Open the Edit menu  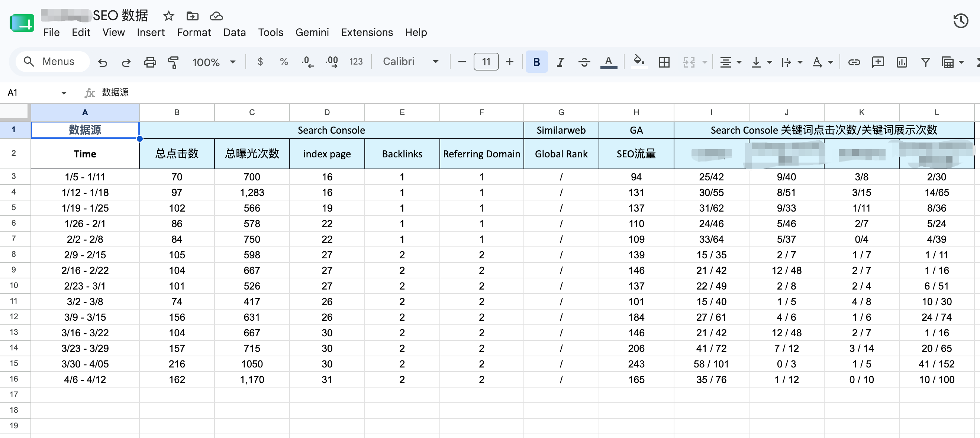81,32
